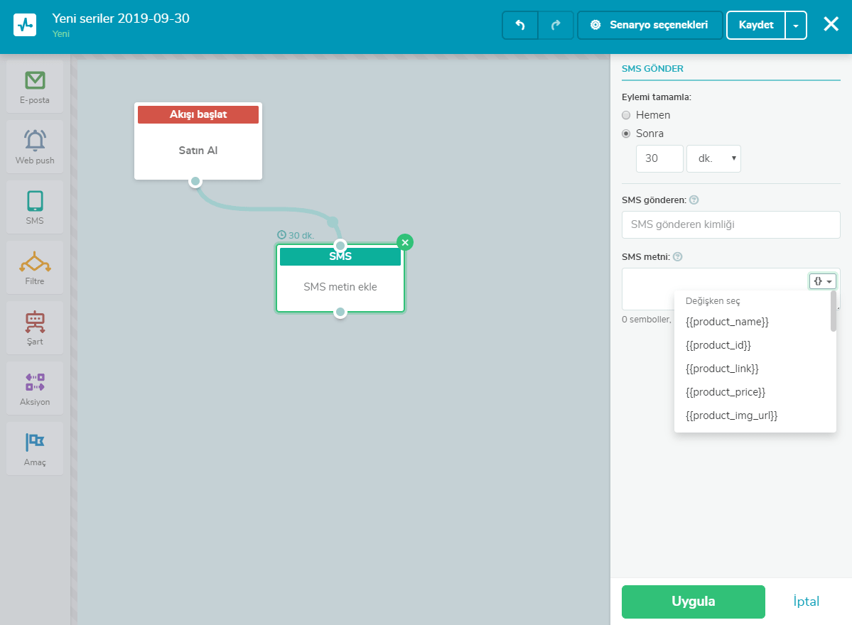
Task: Click the help icon beside SMS metni
Action: [x=678, y=257]
